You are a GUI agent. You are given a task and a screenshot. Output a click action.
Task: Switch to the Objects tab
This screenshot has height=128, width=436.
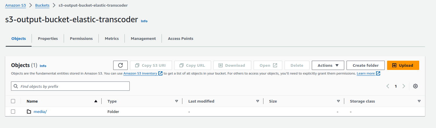pos(19,38)
